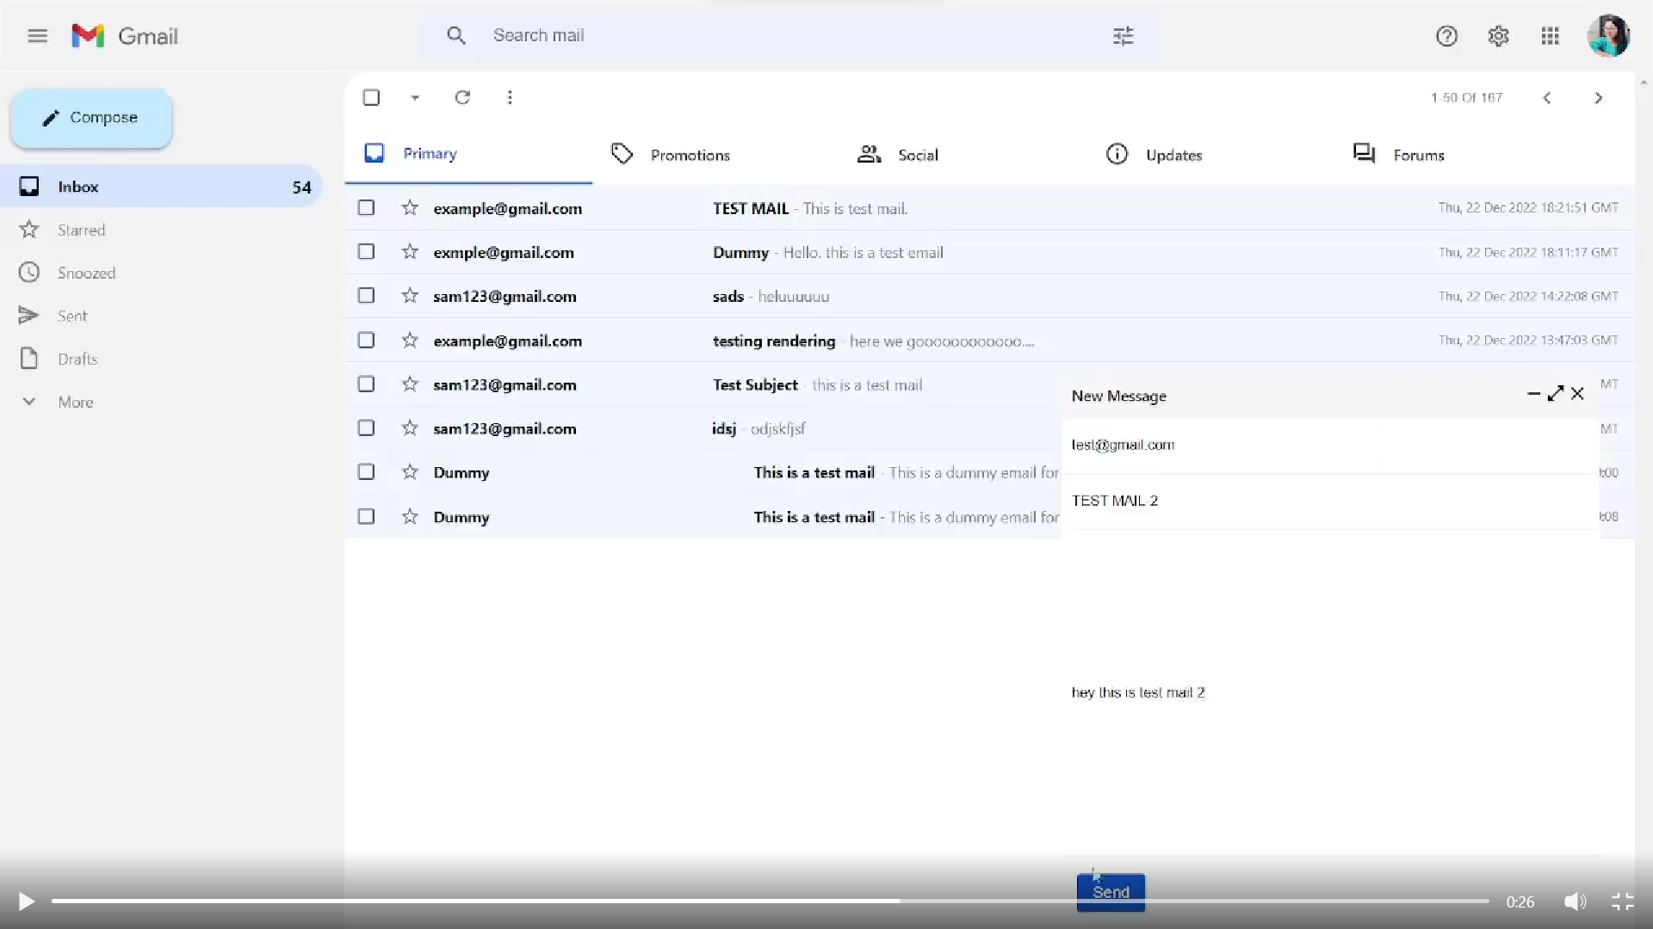
Task: Open the select dropdown arrow beside checkbox
Action: [x=415, y=98]
